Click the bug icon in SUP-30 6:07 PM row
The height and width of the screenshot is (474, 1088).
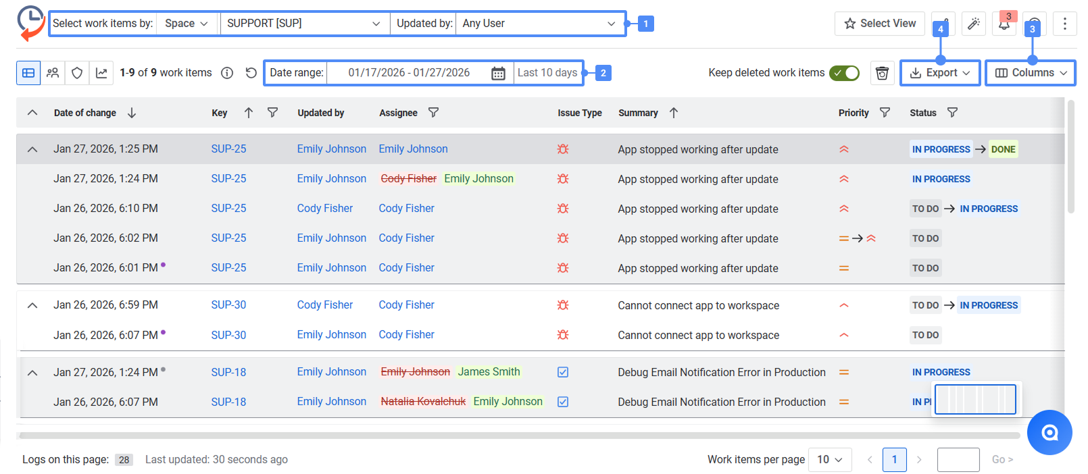point(563,335)
